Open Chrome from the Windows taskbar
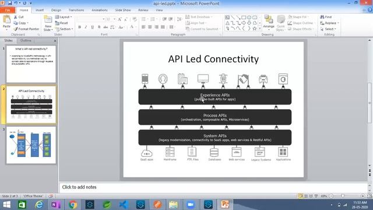The image size is (373, 210). point(73,205)
